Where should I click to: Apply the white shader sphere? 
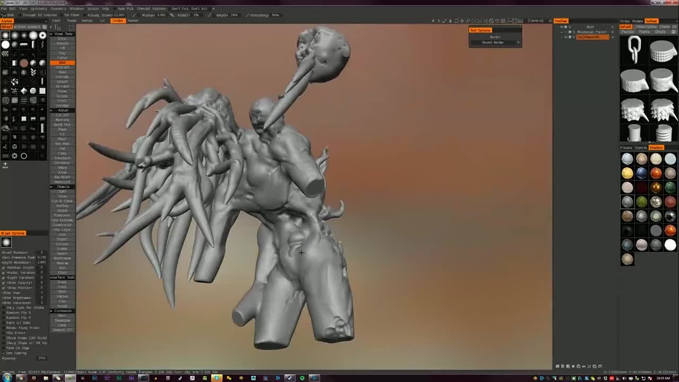click(670, 245)
